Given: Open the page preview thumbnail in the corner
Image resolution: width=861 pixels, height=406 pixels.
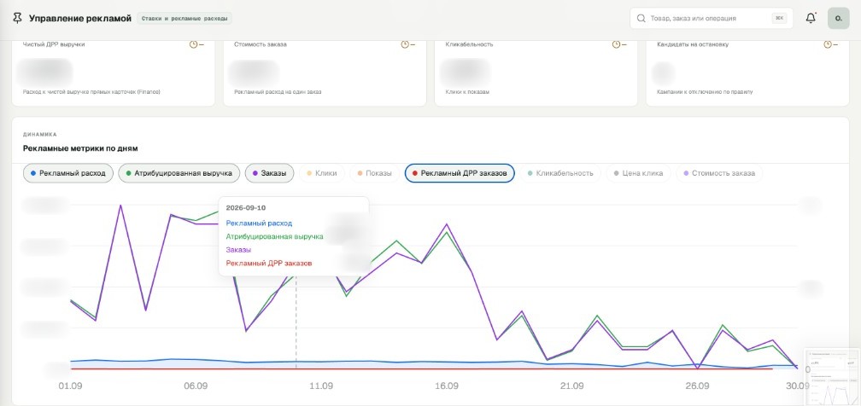Looking at the screenshot, I should [x=832, y=376].
